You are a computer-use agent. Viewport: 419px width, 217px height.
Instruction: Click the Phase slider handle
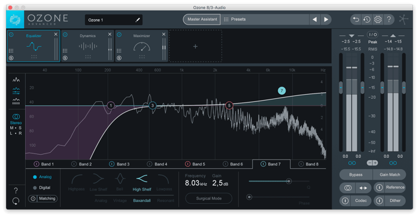(250, 197)
